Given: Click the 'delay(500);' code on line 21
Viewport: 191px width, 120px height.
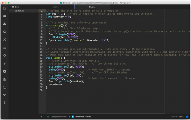Looking at the screenshot, I should 57,70.
